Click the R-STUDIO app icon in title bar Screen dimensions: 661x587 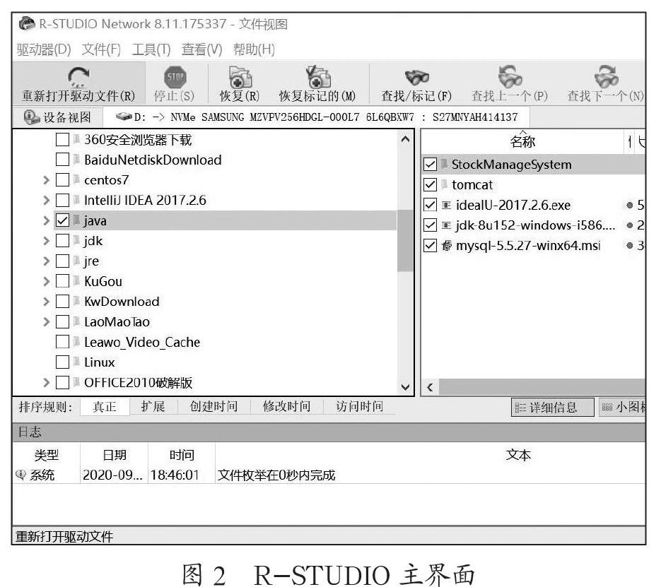[27, 23]
